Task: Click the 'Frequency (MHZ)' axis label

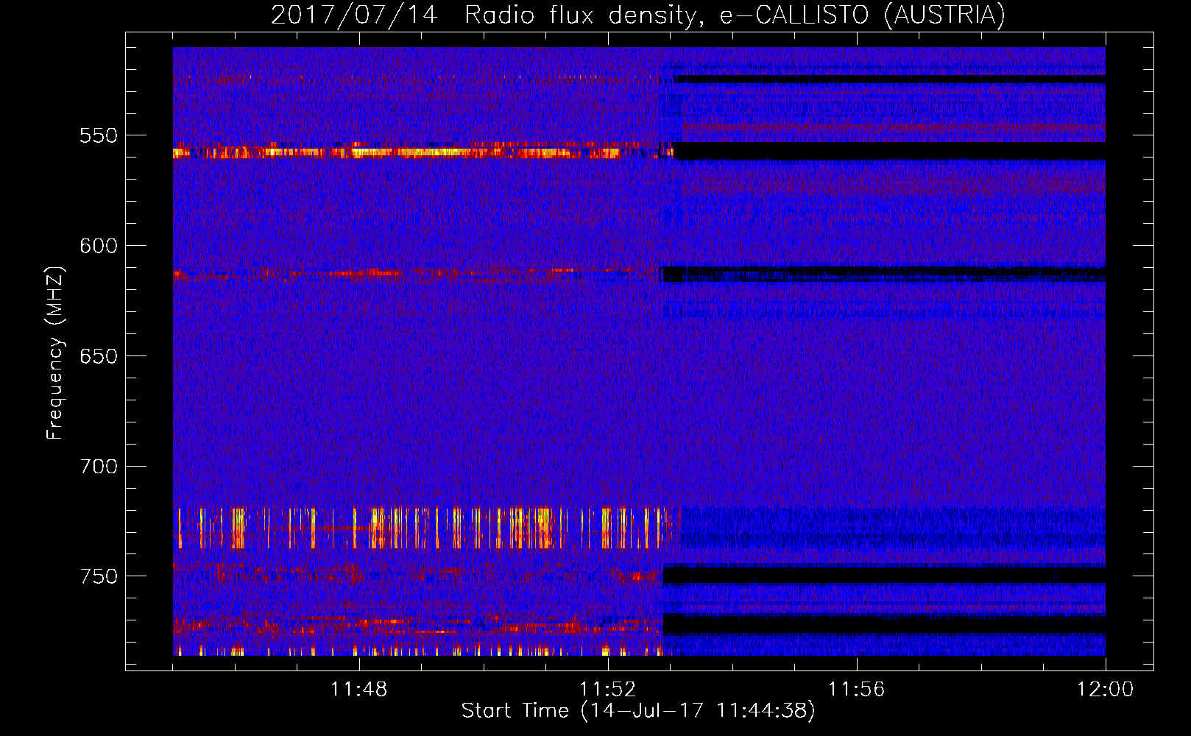Action: point(55,353)
